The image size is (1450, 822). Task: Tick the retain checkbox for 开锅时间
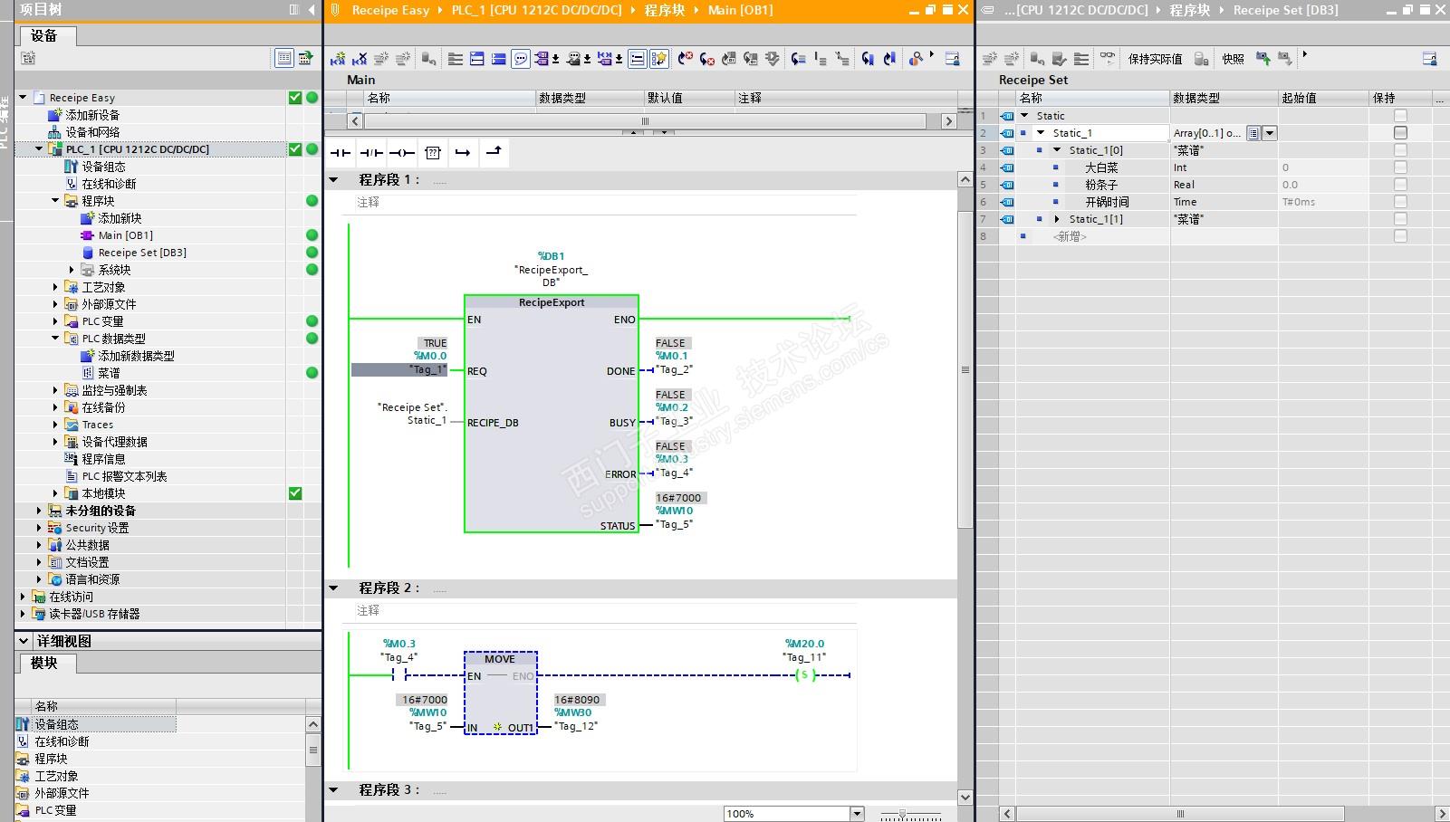tap(1400, 202)
